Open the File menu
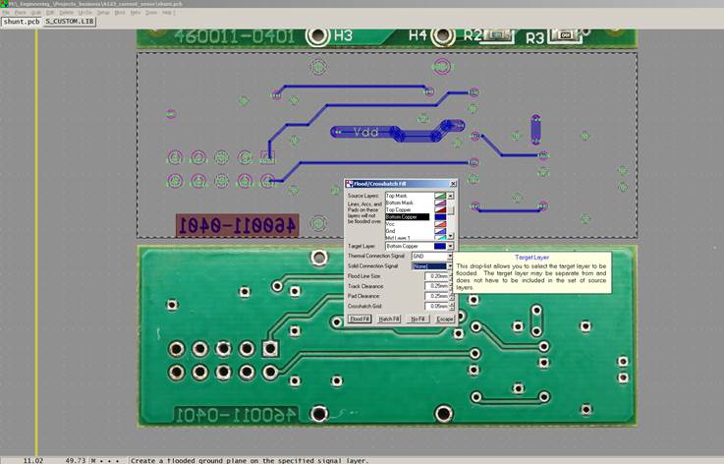The width and height of the screenshot is (724, 464). (x=9, y=12)
